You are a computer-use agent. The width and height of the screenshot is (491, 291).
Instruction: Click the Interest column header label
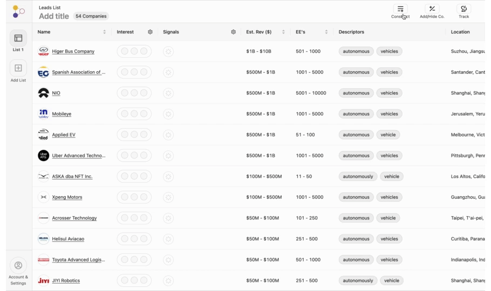[x=125, y=32]
